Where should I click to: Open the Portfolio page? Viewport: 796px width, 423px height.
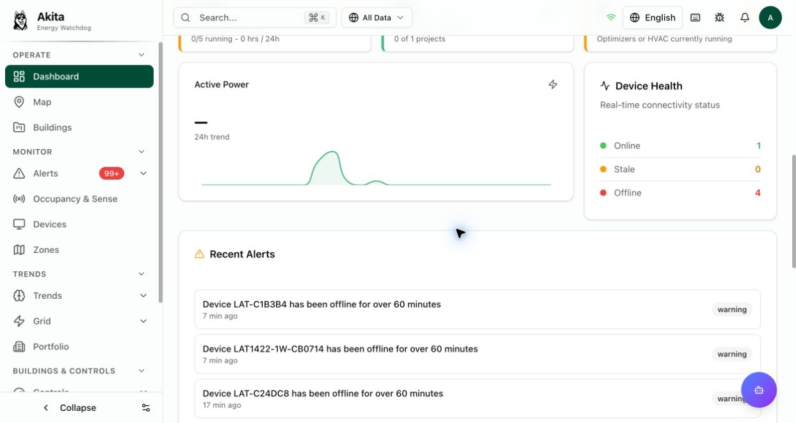pos(79,347)
